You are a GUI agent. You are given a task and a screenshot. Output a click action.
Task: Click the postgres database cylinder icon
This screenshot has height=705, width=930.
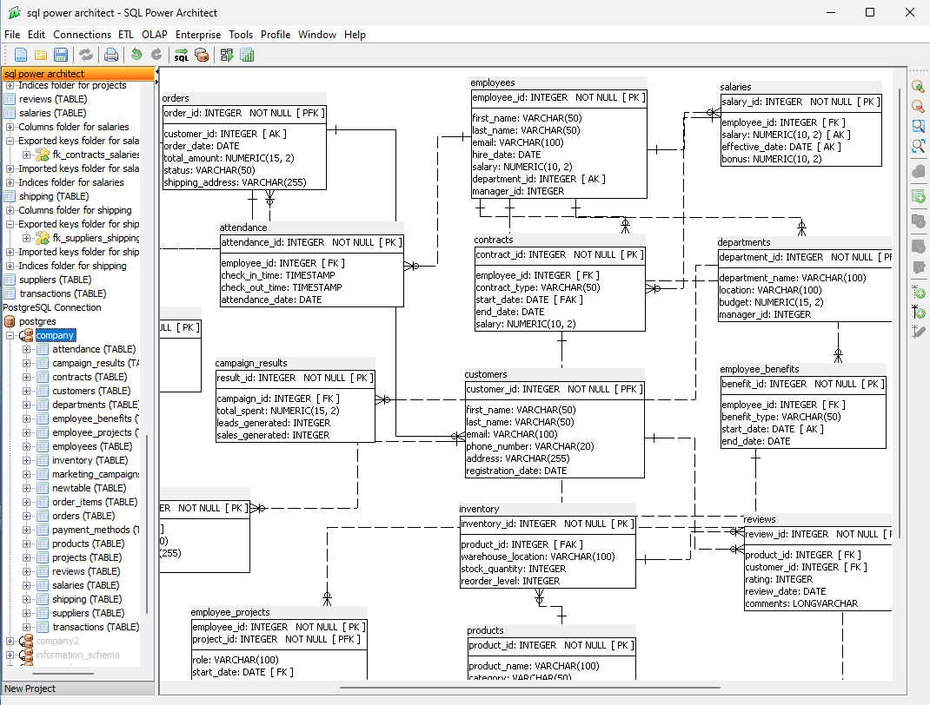10,321
